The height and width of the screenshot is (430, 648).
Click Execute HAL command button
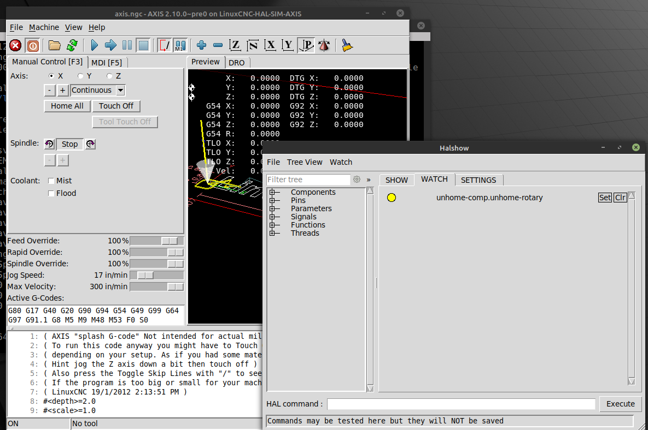[620, 404]
